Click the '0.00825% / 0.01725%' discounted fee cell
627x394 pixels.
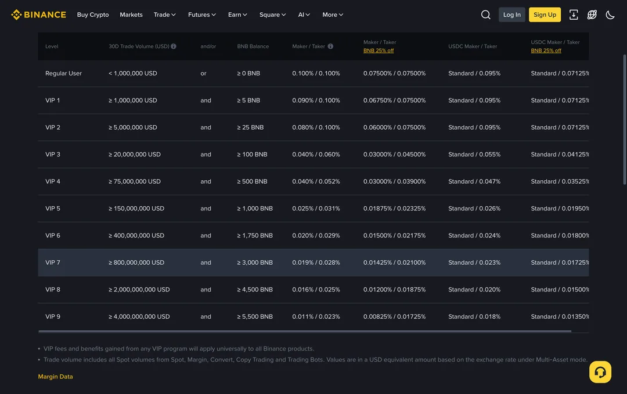394,316
